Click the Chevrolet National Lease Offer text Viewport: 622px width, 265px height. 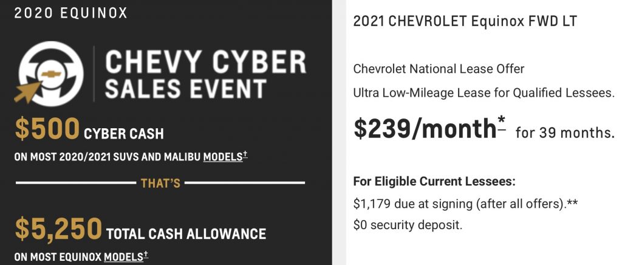point(439,69)
